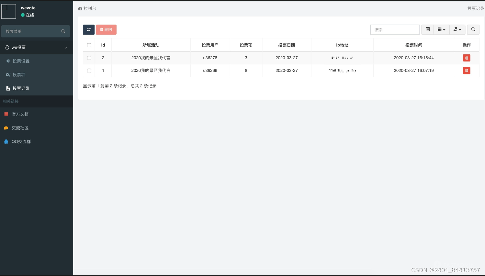Click the wevote username text

(x=28, y=8)
